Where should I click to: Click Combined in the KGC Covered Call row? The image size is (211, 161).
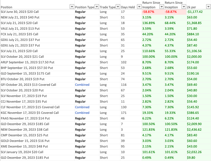point(82,113)
